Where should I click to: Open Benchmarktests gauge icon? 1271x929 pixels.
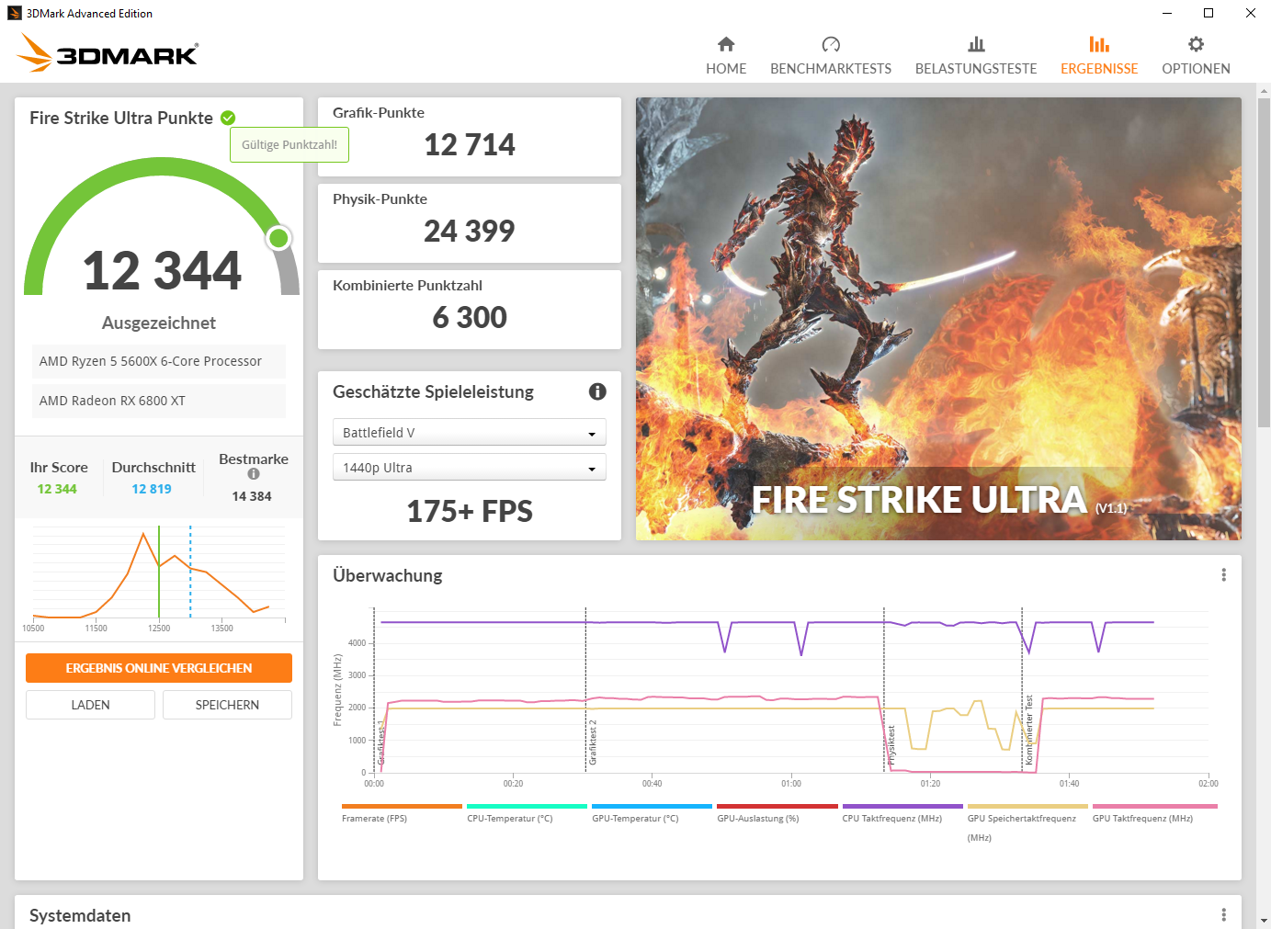tap(831, 44)
